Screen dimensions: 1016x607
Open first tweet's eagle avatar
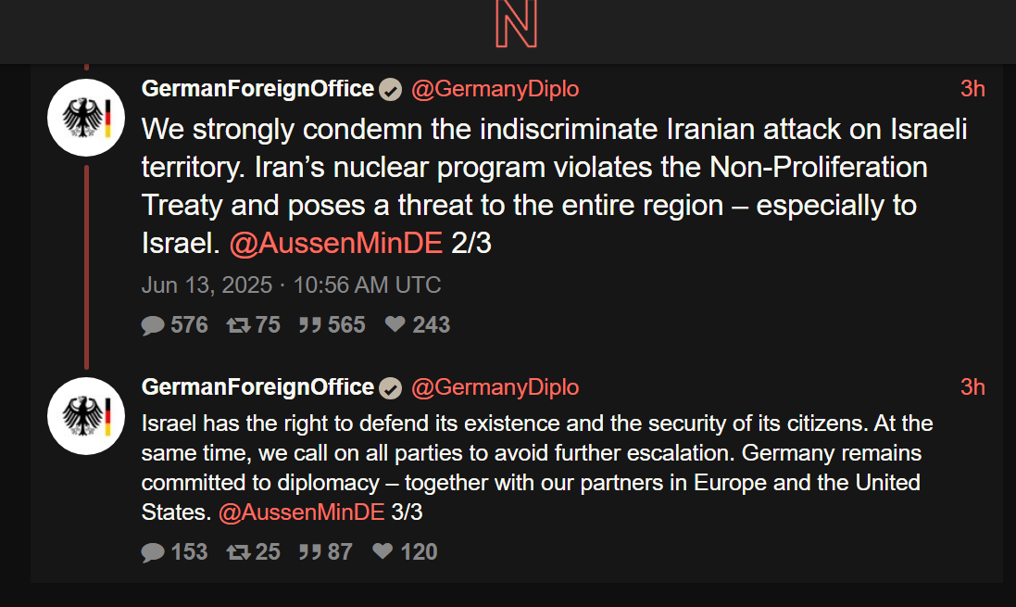pos(86,118)
